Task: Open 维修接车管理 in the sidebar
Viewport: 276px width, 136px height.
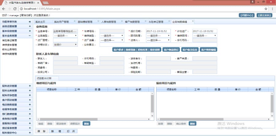Action: coord(10,45)
